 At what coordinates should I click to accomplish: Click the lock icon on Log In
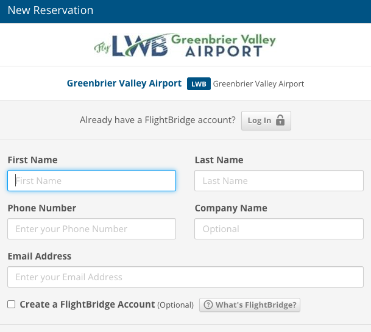pyautogui.click(x=280, y=120)
